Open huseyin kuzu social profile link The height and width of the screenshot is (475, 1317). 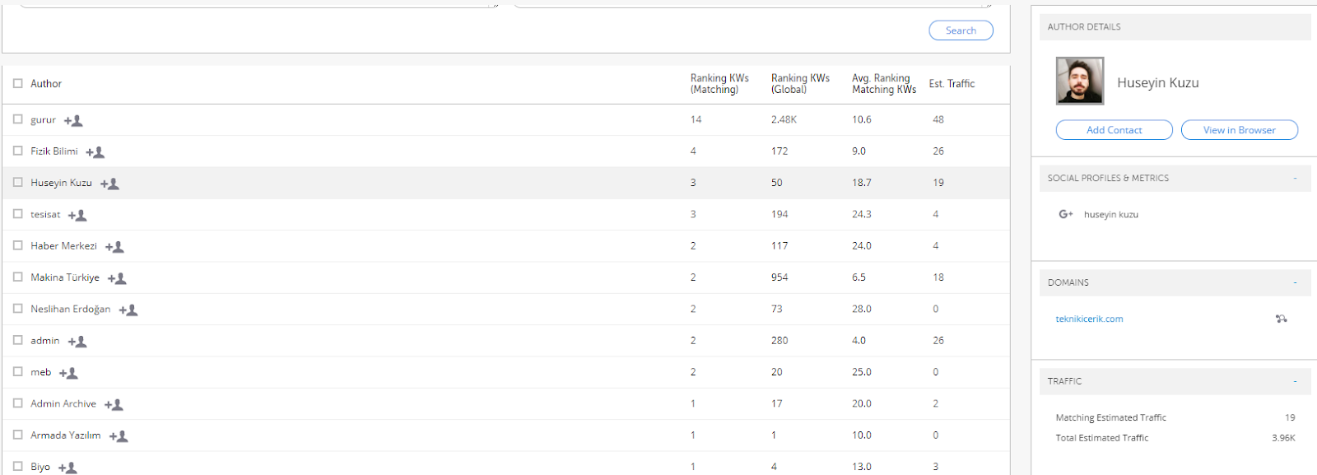tap(1110, 214)
